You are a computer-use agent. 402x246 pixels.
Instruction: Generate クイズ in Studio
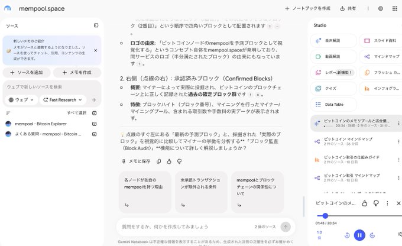[333, 89]
